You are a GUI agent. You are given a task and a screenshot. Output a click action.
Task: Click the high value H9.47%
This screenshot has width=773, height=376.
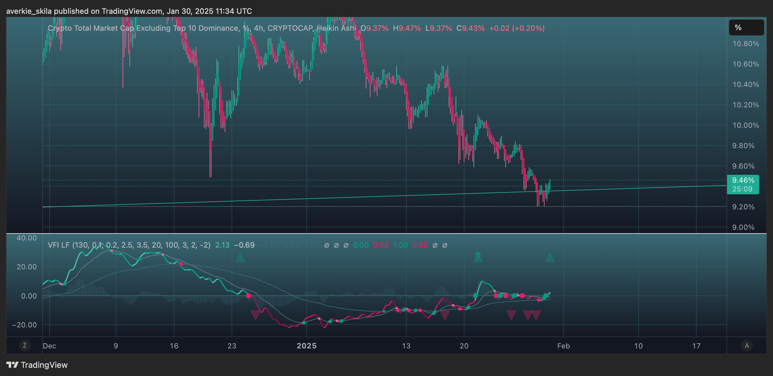pos(407,28)
